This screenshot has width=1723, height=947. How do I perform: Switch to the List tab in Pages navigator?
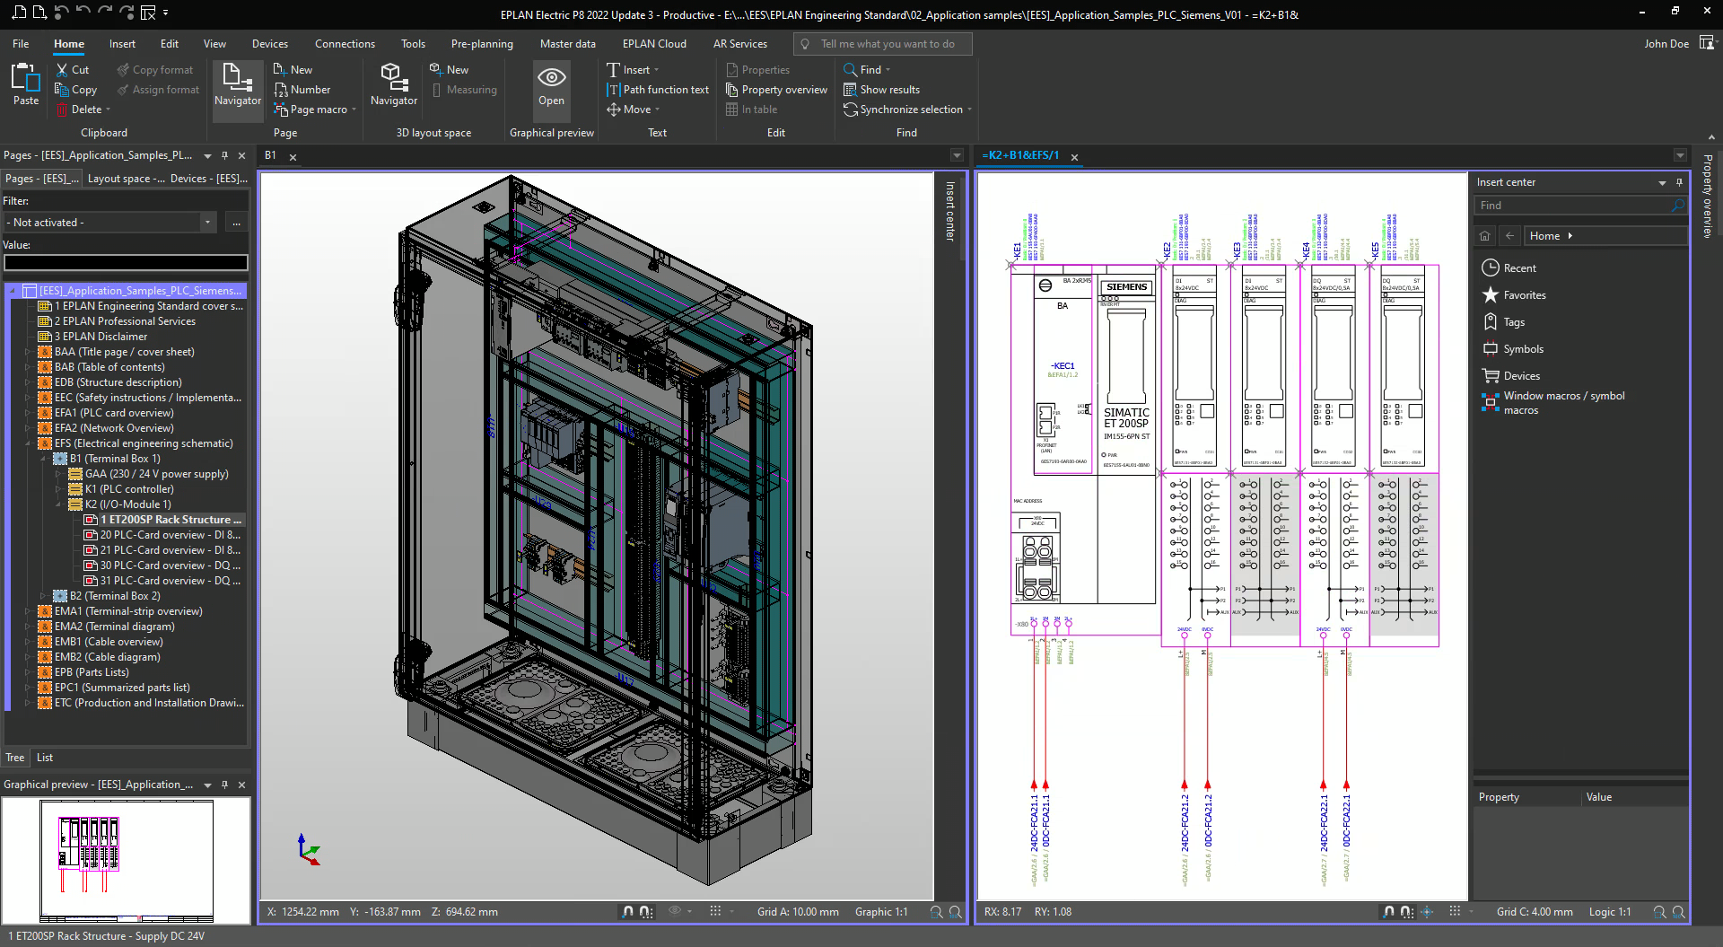coord(45,758)
